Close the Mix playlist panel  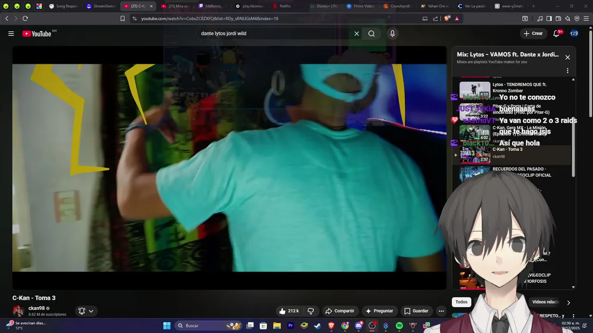[568, 57]
